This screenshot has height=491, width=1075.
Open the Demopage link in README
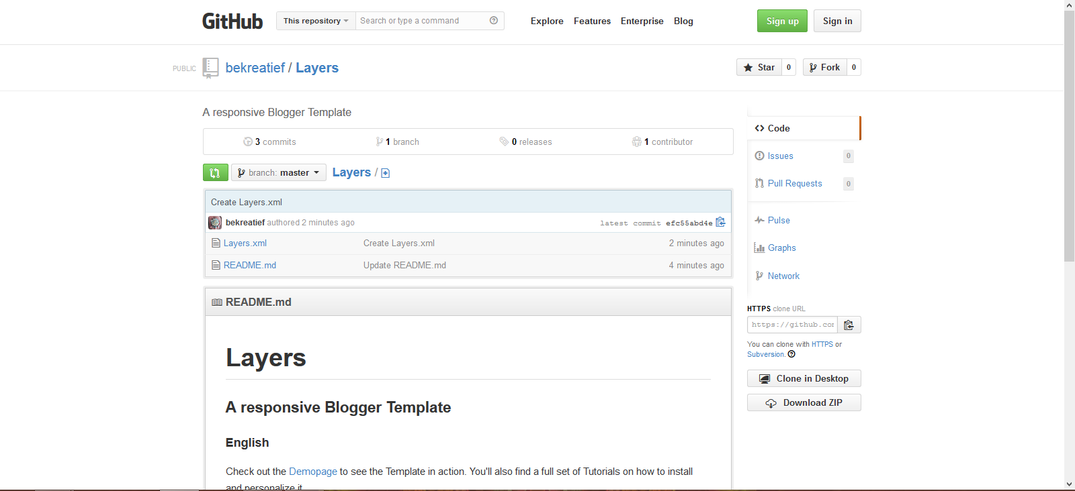tap(313, 472)
